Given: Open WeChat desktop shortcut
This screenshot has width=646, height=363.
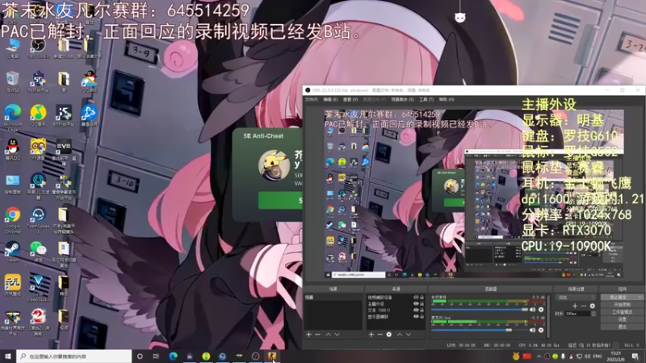Looking at the screenshot, I should pyautogui.click(x=38, y=252).
